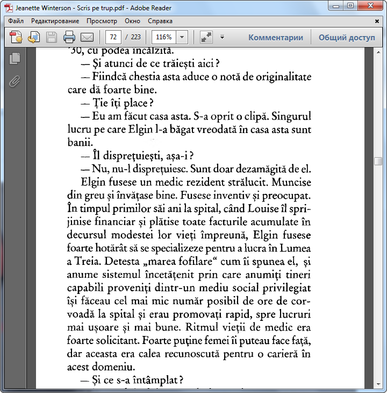
Task: Open the Редактирование menu
Action: [55, 21]
